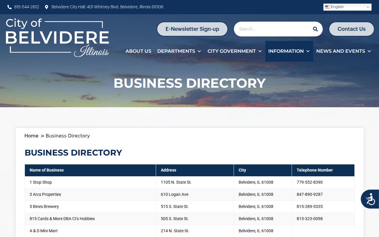This screenshot has height=237, width=379.
Task: Expand the Departments menu chevron
Action: (x=199, y=51)
